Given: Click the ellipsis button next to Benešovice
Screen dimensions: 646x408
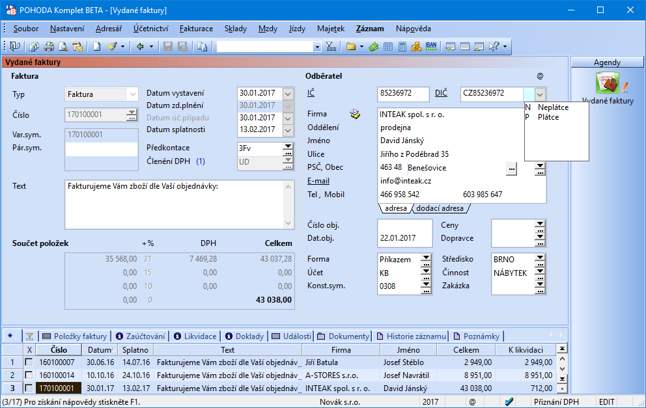Looking at the screenshot, I should click(511, 169).
